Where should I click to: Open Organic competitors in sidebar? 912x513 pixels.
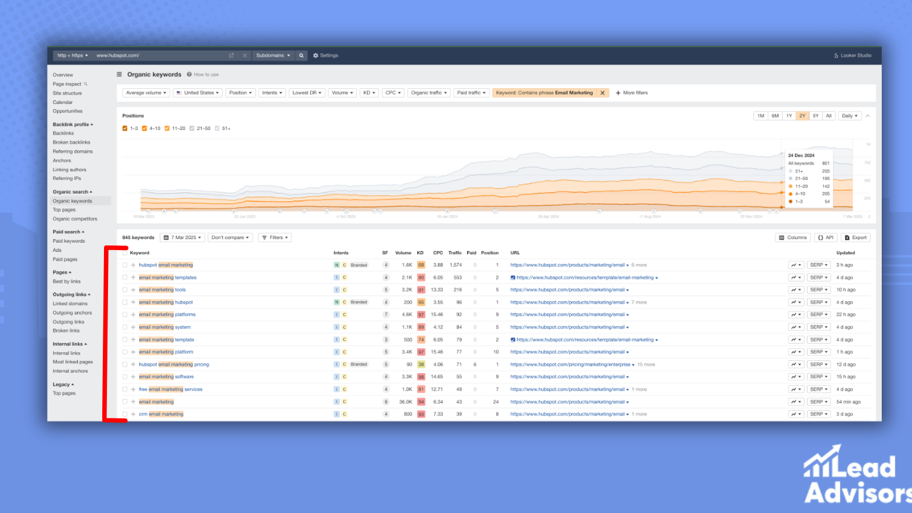click(x=75, y=219)
